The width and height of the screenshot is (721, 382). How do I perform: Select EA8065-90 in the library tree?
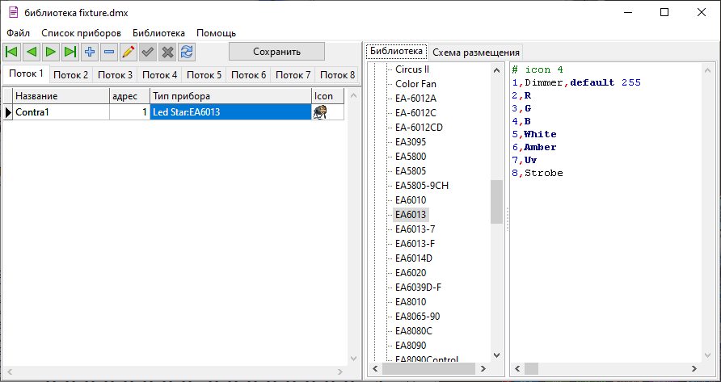pyautogui.click(x=418, y=317)
